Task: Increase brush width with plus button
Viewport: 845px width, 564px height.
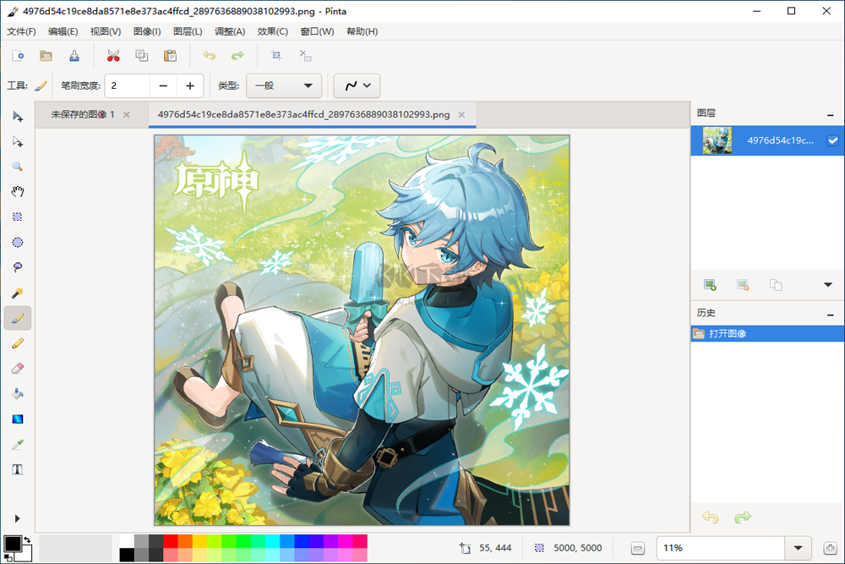Action: pos(190,85)
